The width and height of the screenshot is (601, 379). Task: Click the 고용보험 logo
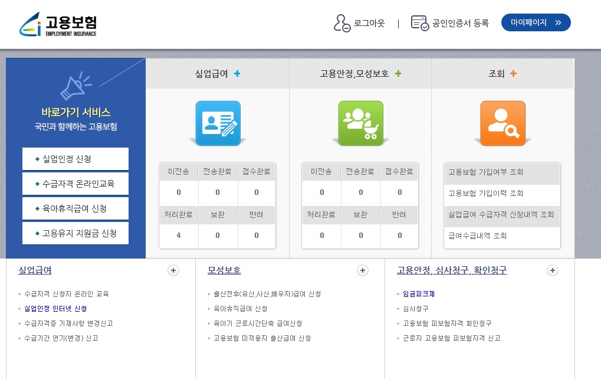tap(58, 24)
